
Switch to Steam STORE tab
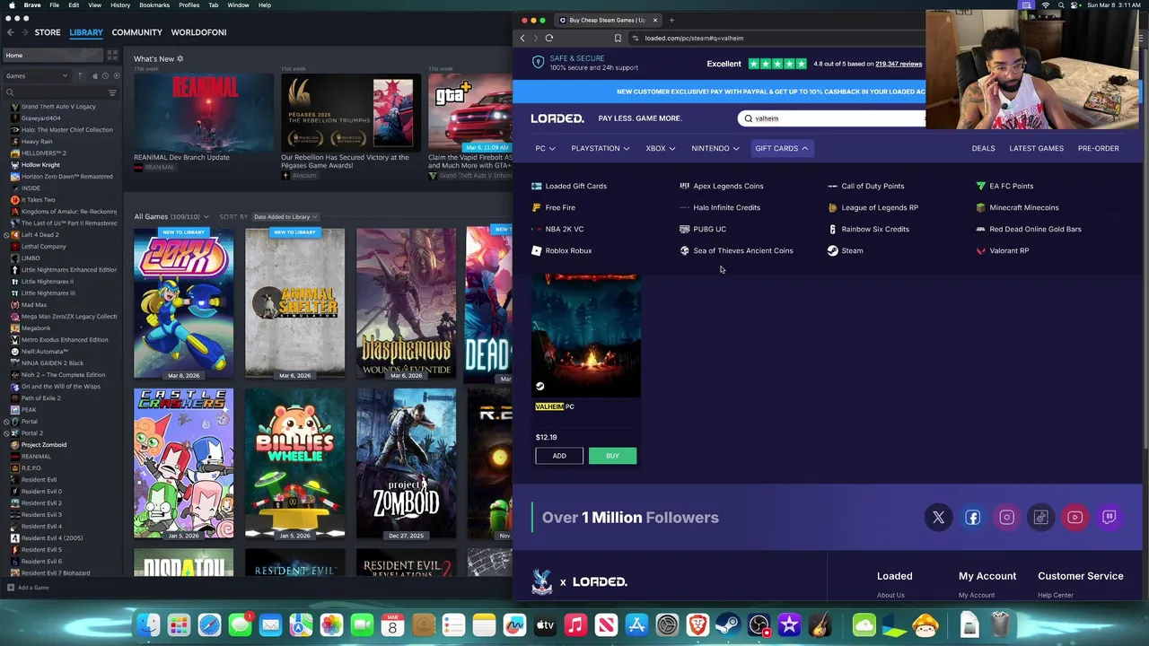48,32
